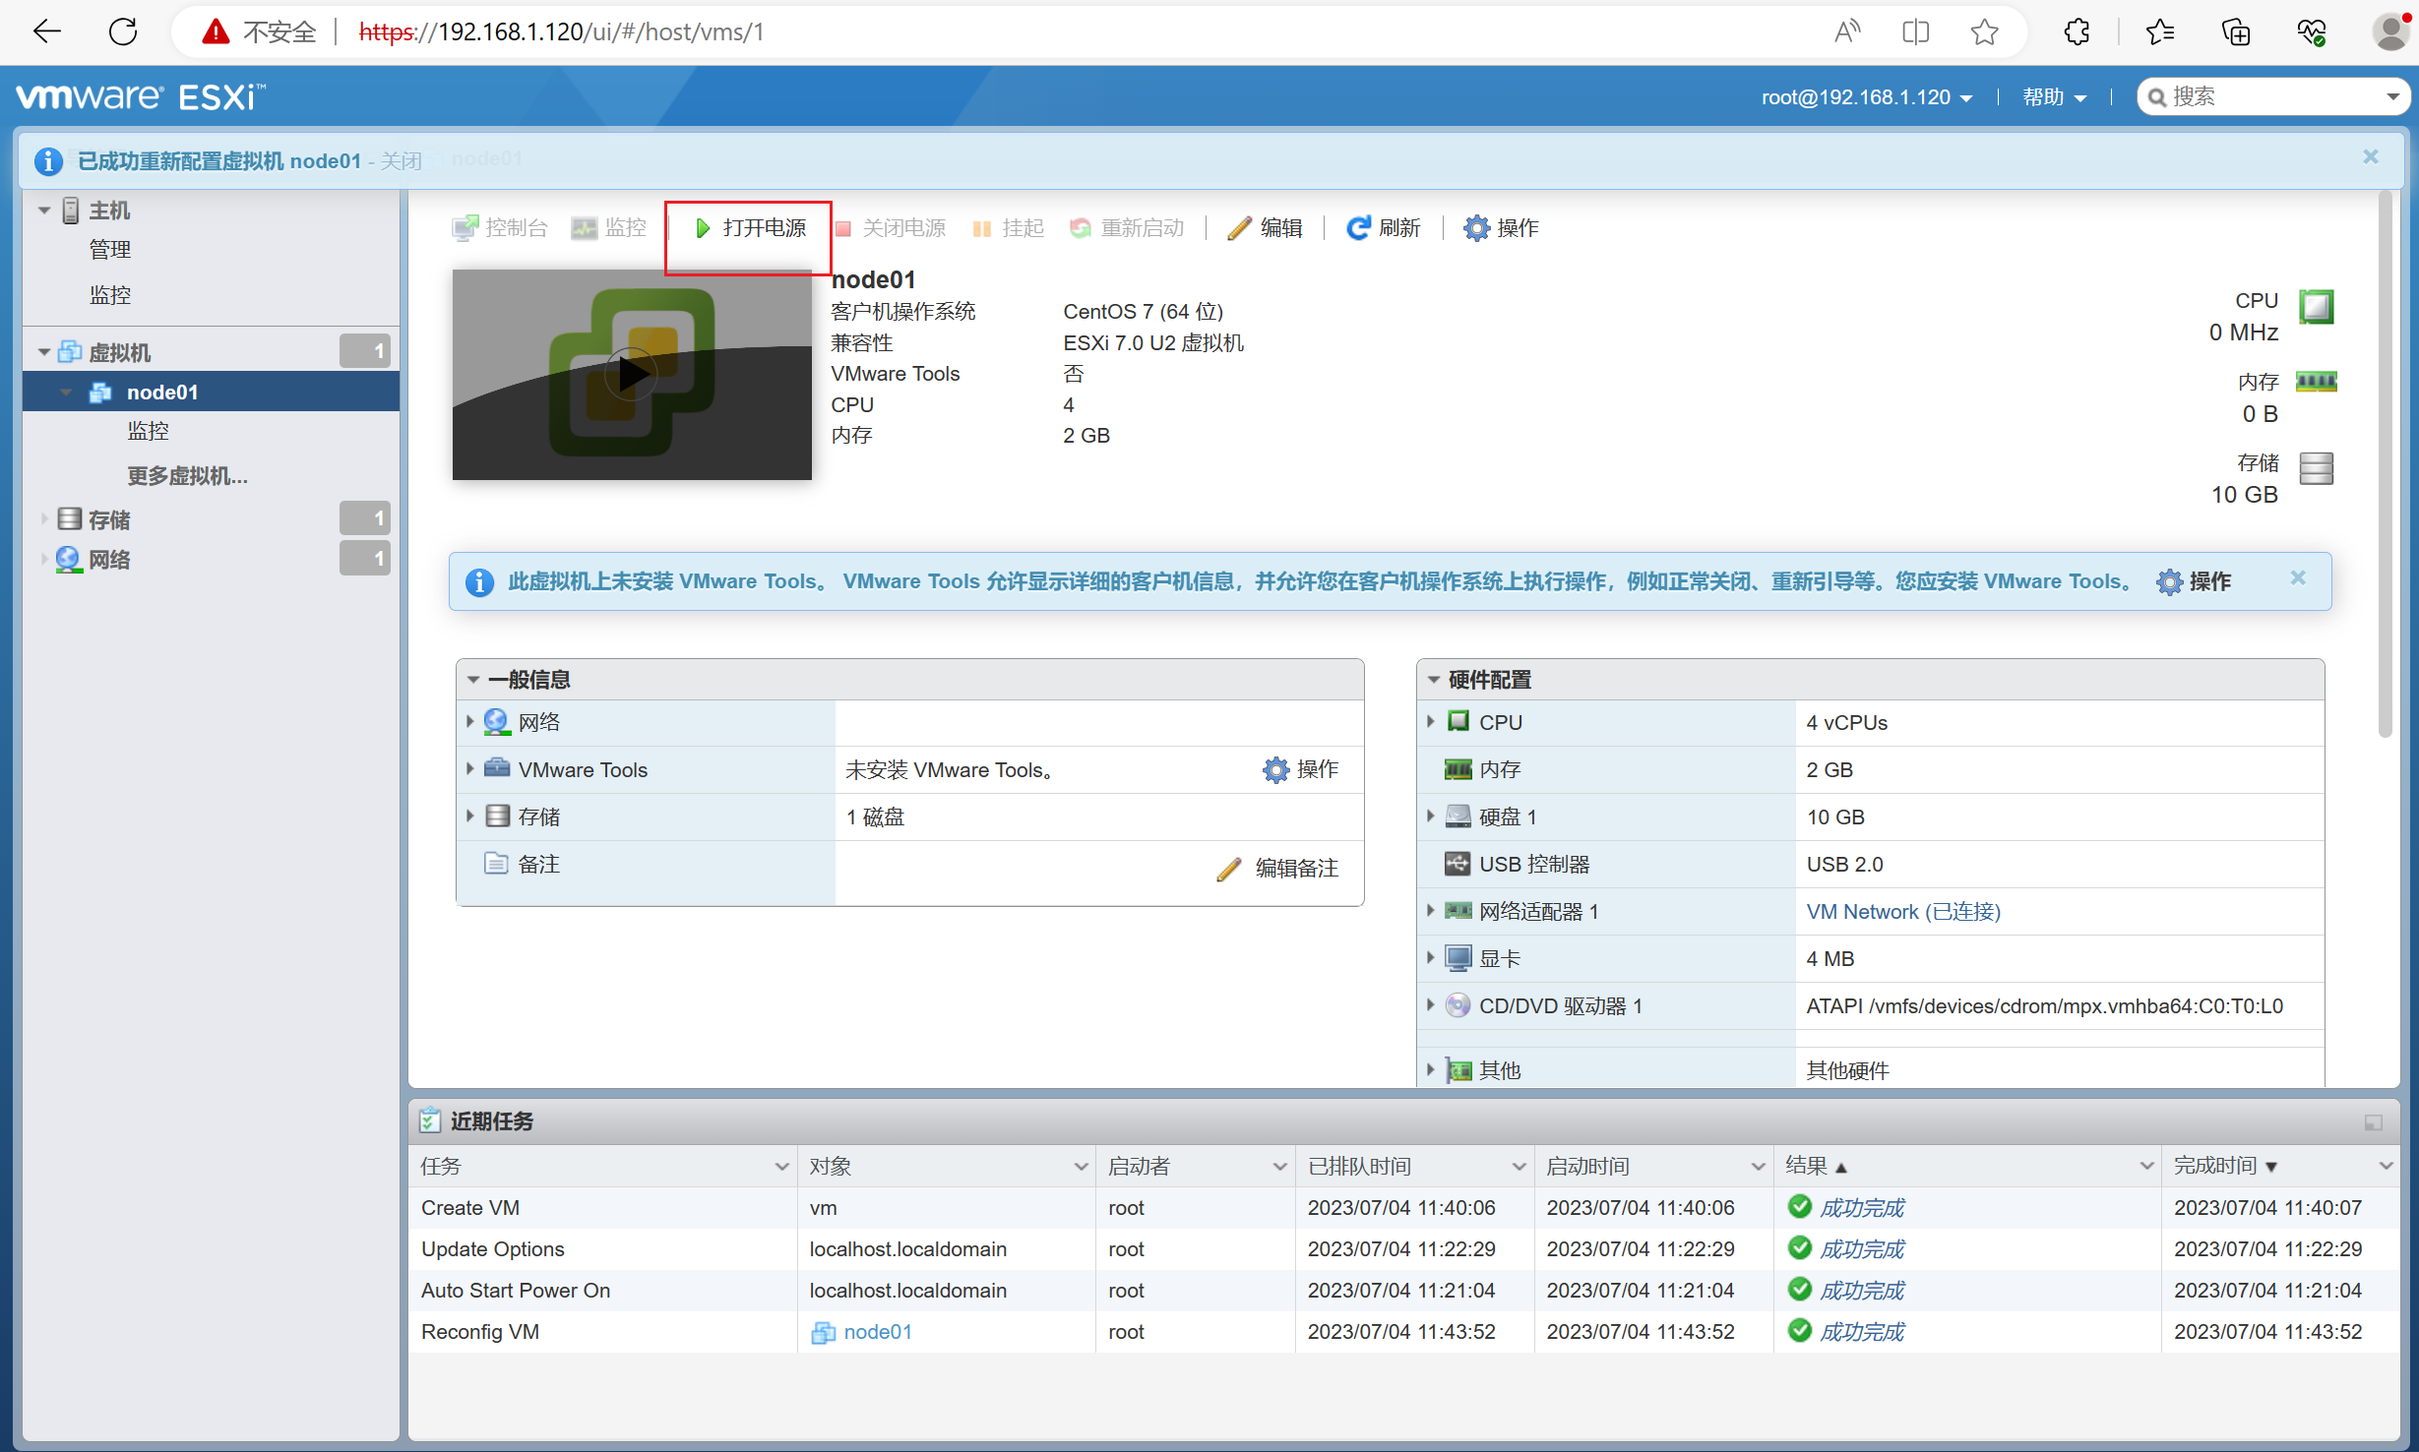Open the browser extensions puzzle icon
Screen dimensions: 2419x1452
click(x=2077, y=32)
